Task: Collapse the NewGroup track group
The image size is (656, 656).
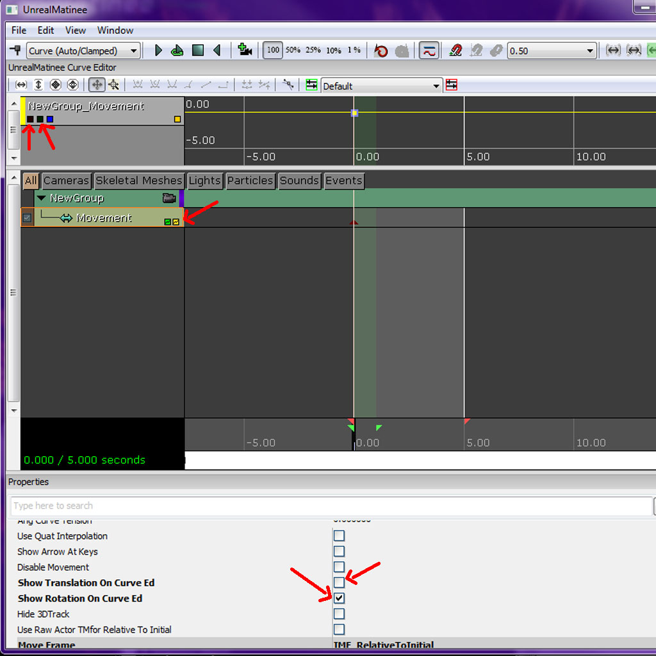Action: 41,198
